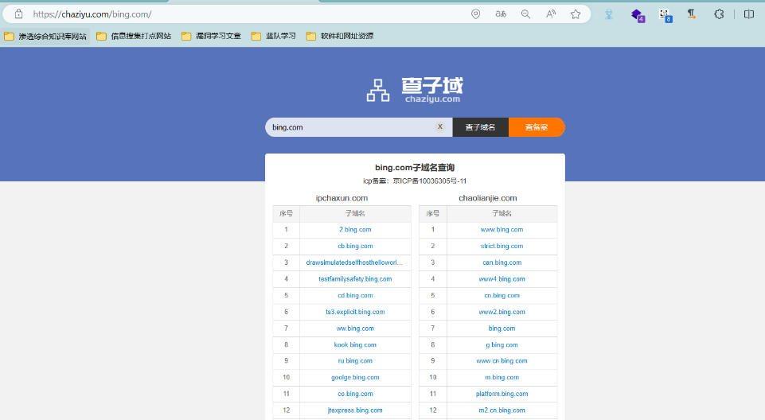Open the extension icon with badge 8
The image size is (765, 420).
tap(665, 16)
